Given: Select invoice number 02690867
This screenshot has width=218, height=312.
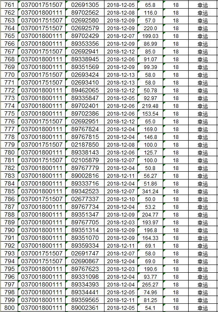Looking at the screenshot, I should point(85,261).
